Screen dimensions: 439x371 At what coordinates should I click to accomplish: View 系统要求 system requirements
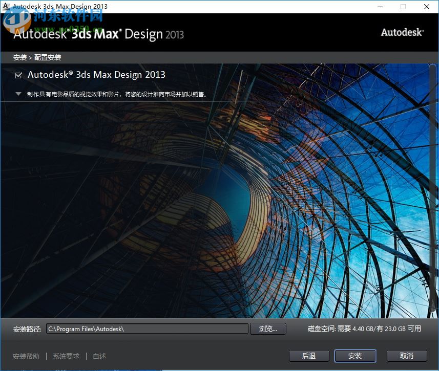click(x=66, y=356)
